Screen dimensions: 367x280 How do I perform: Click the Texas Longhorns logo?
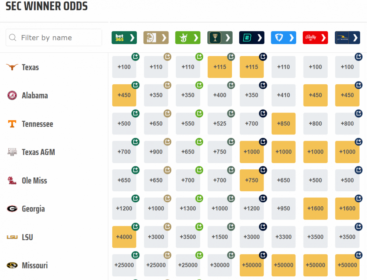[12, 67]
